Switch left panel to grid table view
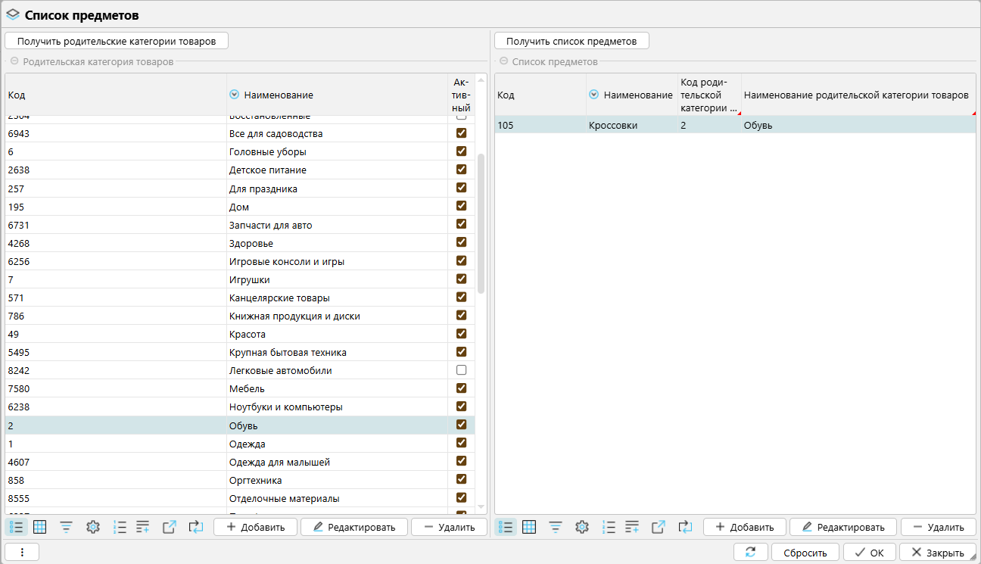 pyautogui.click(x=40, y=527)
